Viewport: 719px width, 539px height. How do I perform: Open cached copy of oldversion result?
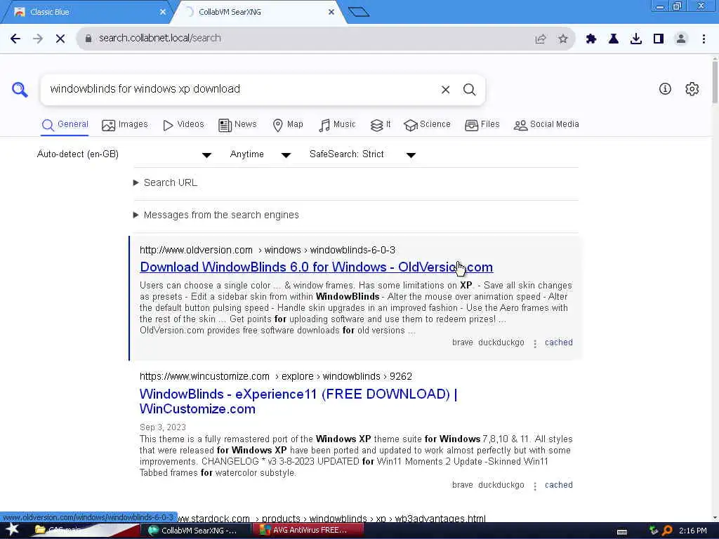(x=558, y=342)
